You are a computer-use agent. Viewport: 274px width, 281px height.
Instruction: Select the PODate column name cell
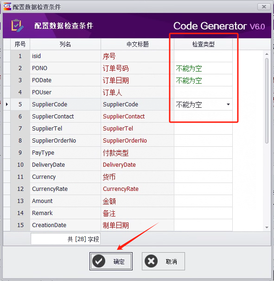coord(65,80)
